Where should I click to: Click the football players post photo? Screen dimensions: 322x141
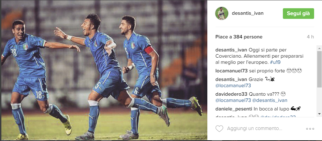[x=104, y=70]
